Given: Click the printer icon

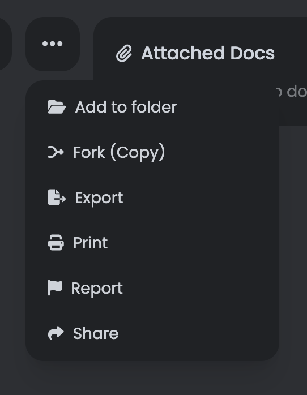Looking at the screenshot, I should pyautogui.click(x=56, y=243).
